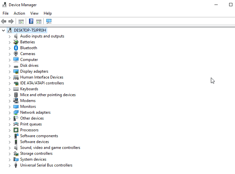Open the File menu
The image size is (235, 174).
(x=6, y=13)
